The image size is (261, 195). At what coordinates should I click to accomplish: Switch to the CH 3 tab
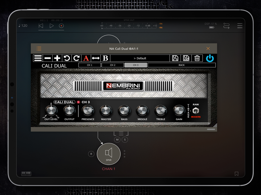(136, 65)
